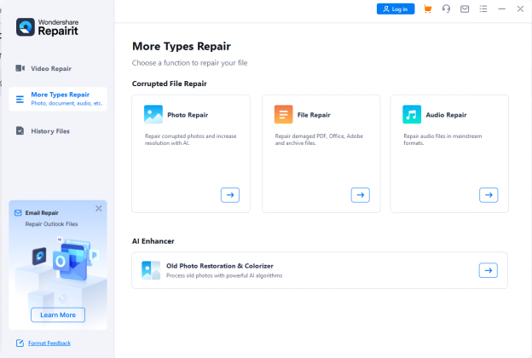Click the Email Repair envelope icon
The image size is (532, 358).
tap(18, 213)
